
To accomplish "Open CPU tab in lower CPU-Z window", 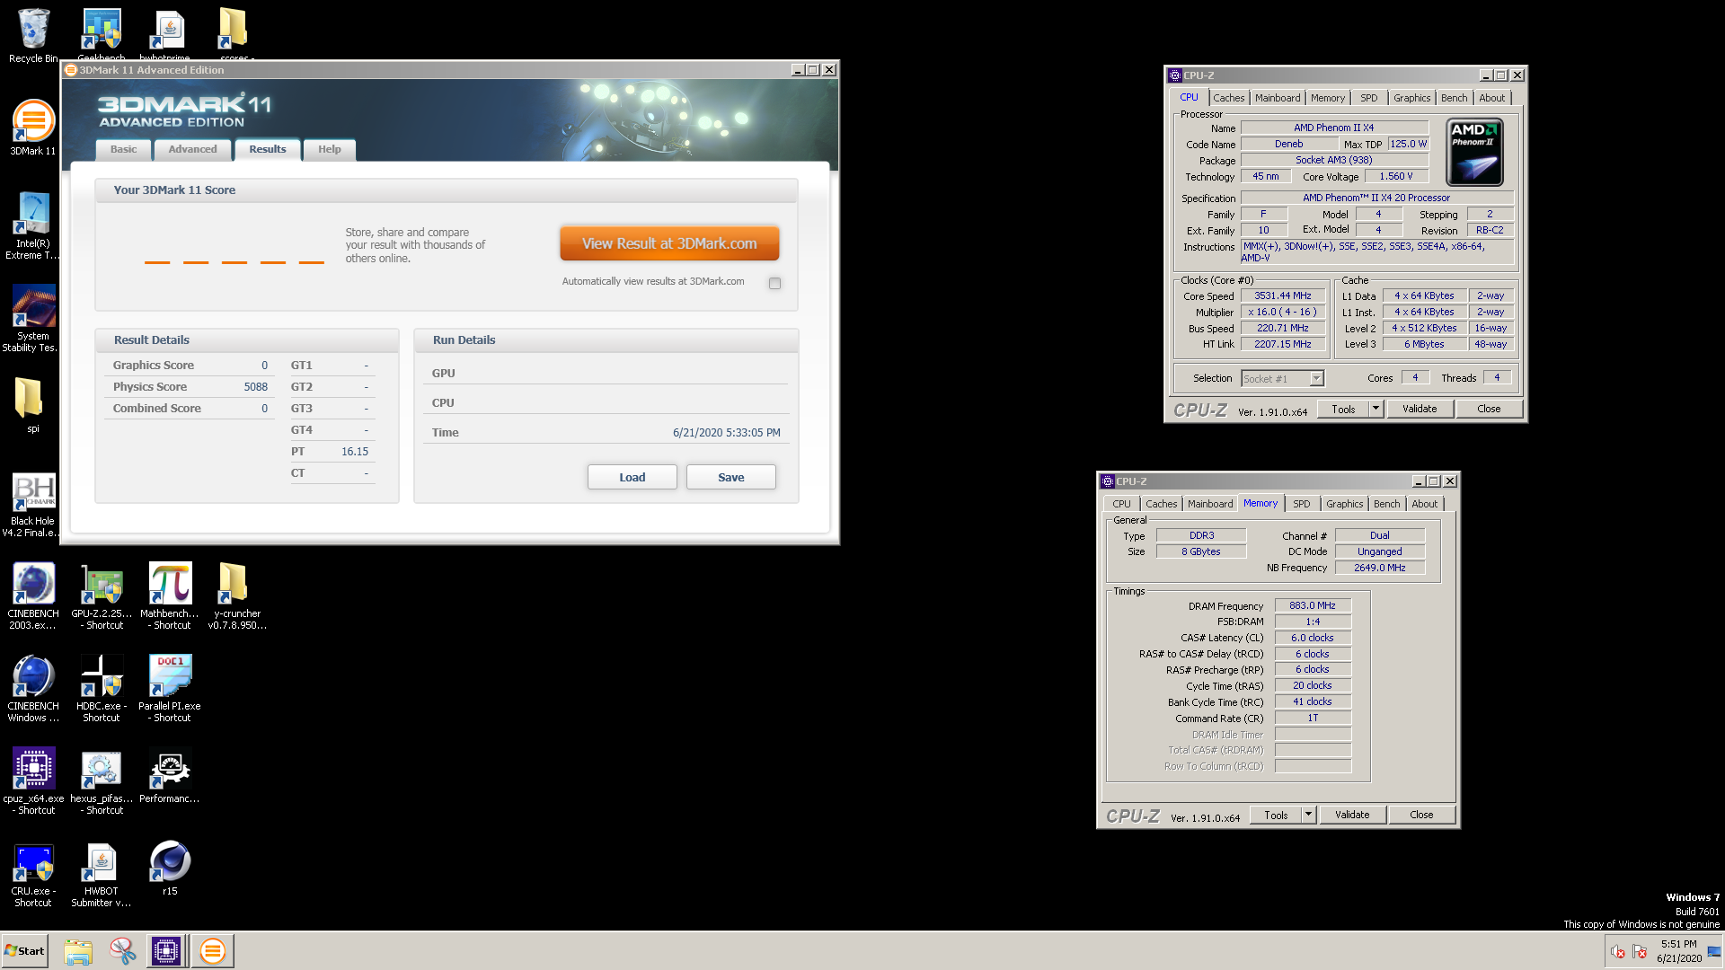I will coord(1121,504).
